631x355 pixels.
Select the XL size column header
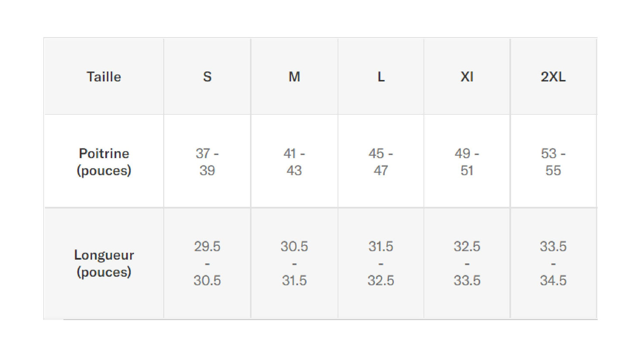467,77
